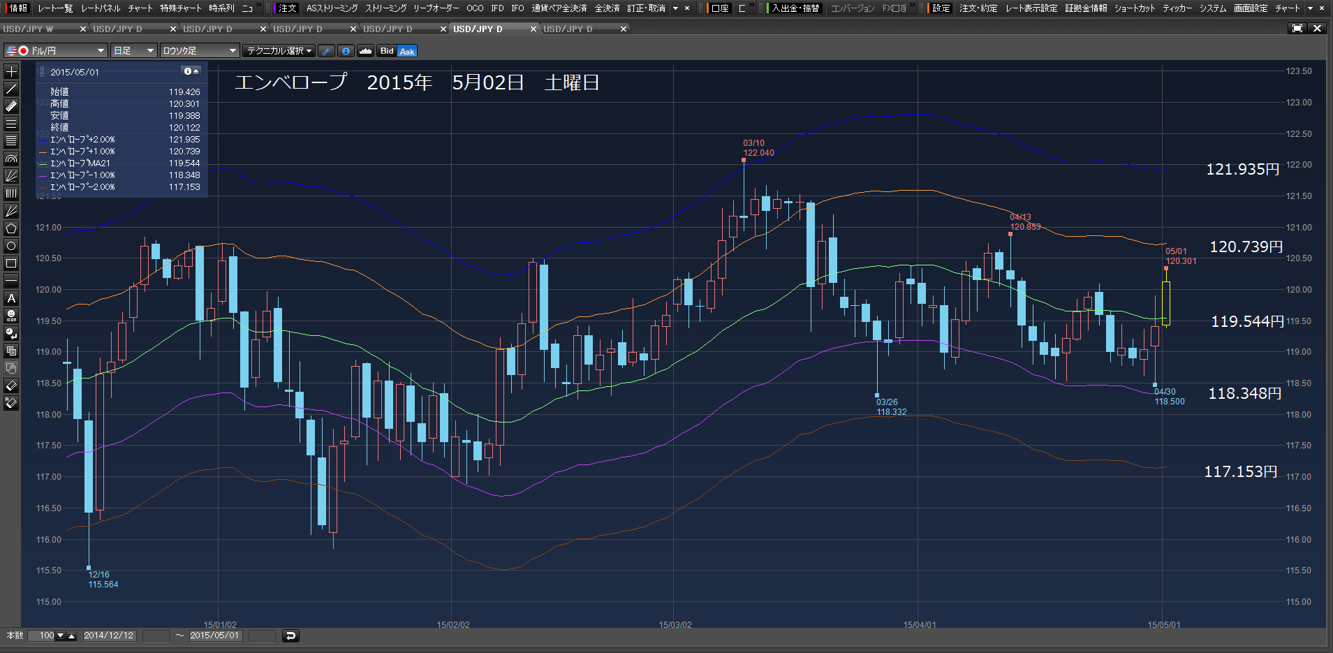Click the ティッカー settings item
This screenshot has height=653, width=1333.
click(x=1177, y=8)
